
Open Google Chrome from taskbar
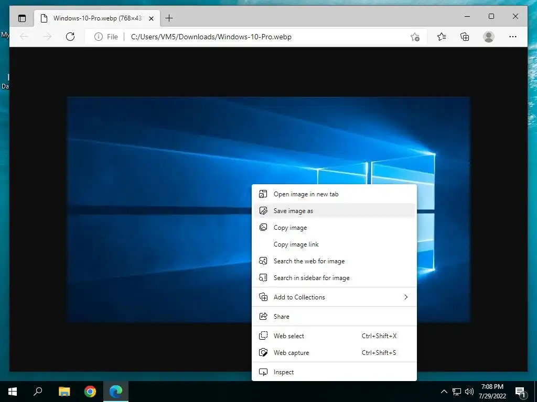click(90, 392)
